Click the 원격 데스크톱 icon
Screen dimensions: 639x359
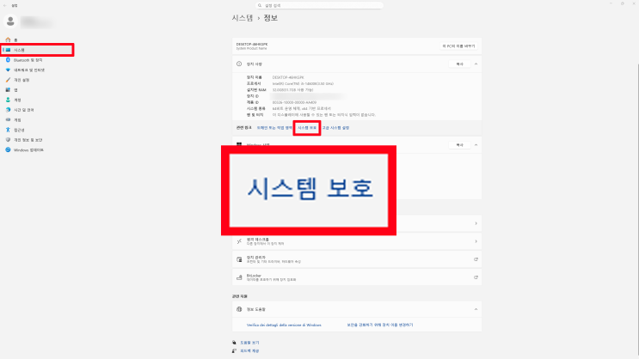click(239, 241)
